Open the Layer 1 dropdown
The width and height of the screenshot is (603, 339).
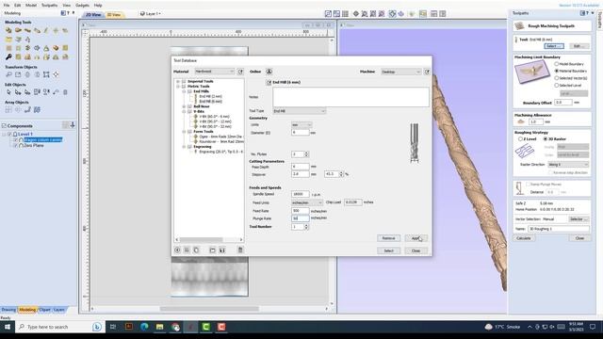[151, 14]
